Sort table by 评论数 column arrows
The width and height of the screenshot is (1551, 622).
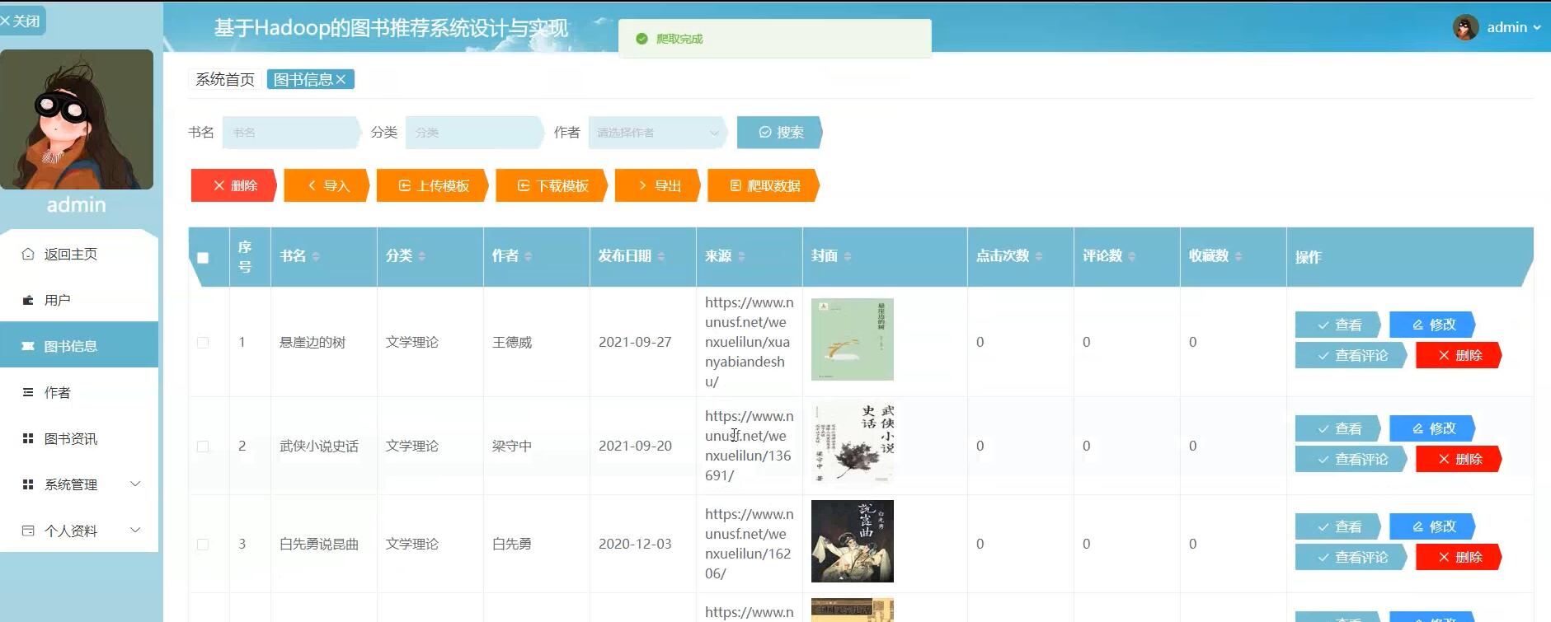click(x=1132, y=256)
